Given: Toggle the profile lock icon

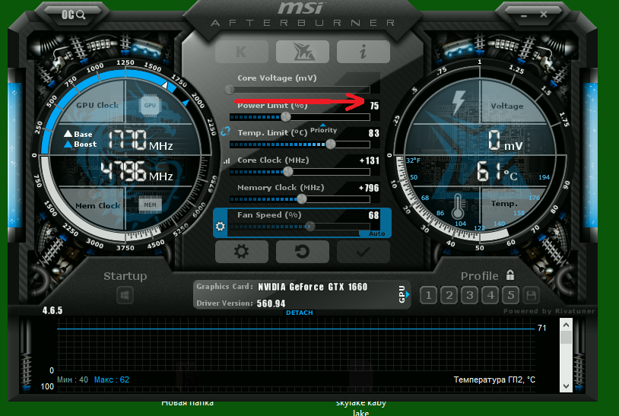Looking at the screenshot, I should [x=510, y=275].
